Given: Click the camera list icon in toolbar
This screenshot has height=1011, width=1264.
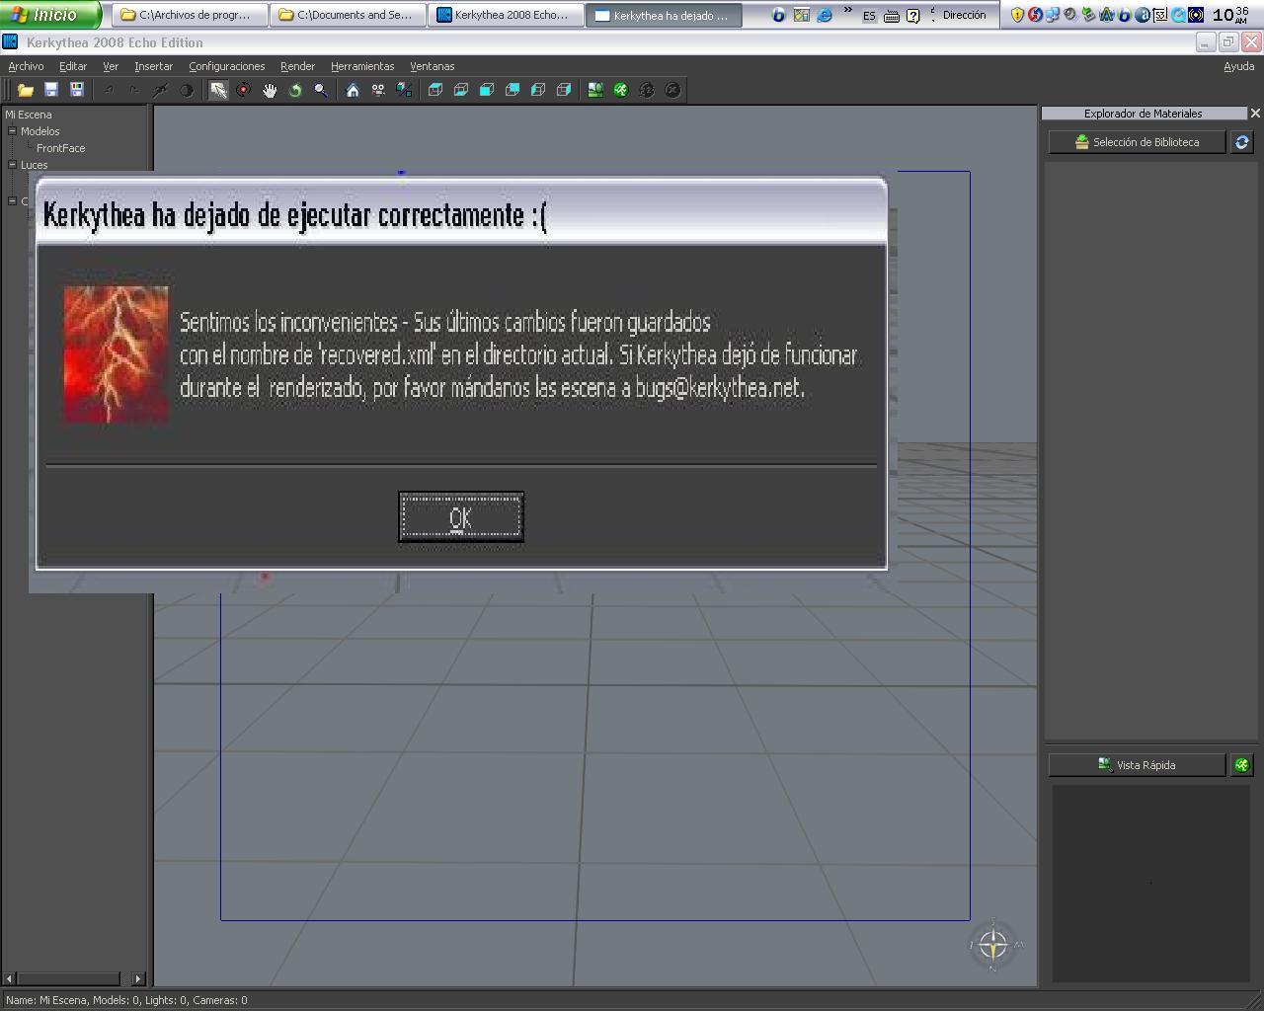Looking at the screenshot, I should pos(378,90).
